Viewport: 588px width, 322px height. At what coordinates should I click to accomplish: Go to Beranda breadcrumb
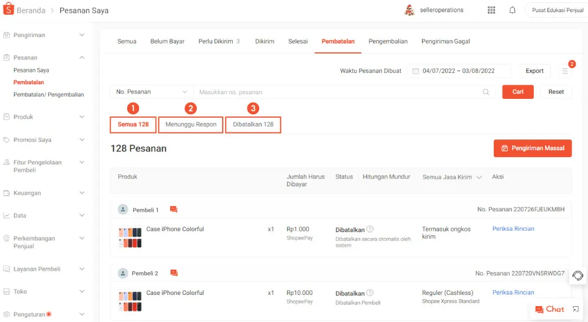pyautogui.click(x=31, y=11)
